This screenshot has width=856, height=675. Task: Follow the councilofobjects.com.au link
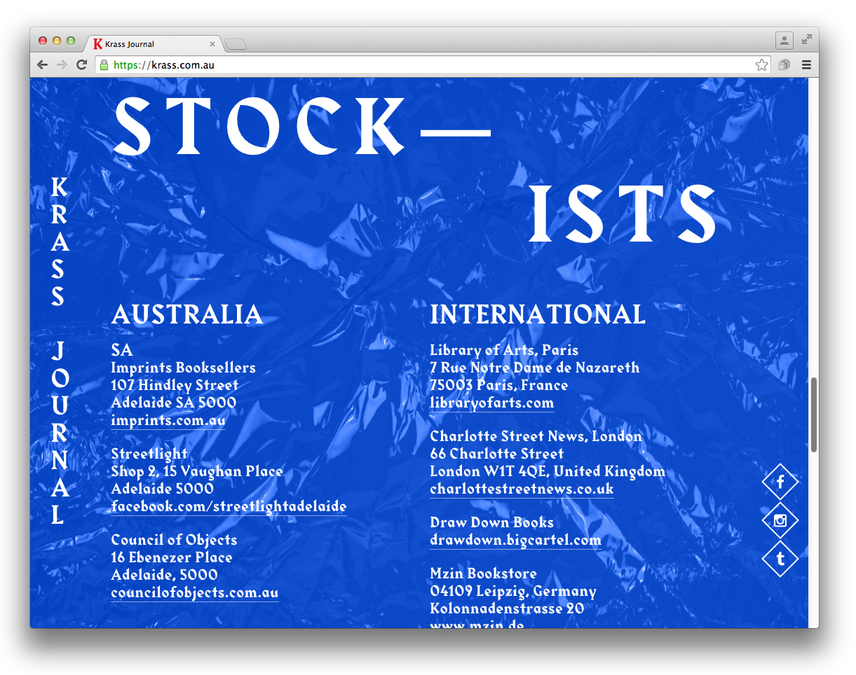194,592
